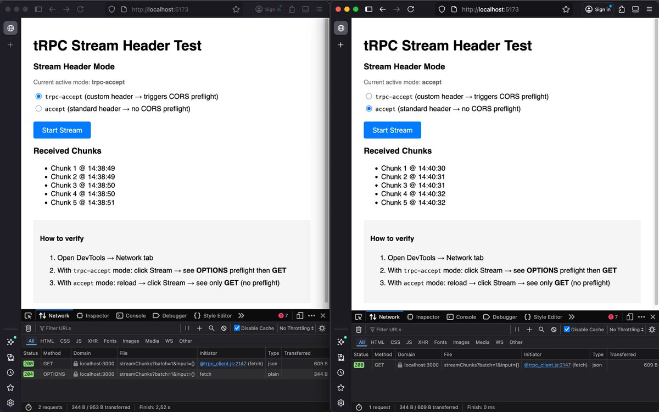Clear network log trash icon, right DevTools

click(x=359, y=330)
